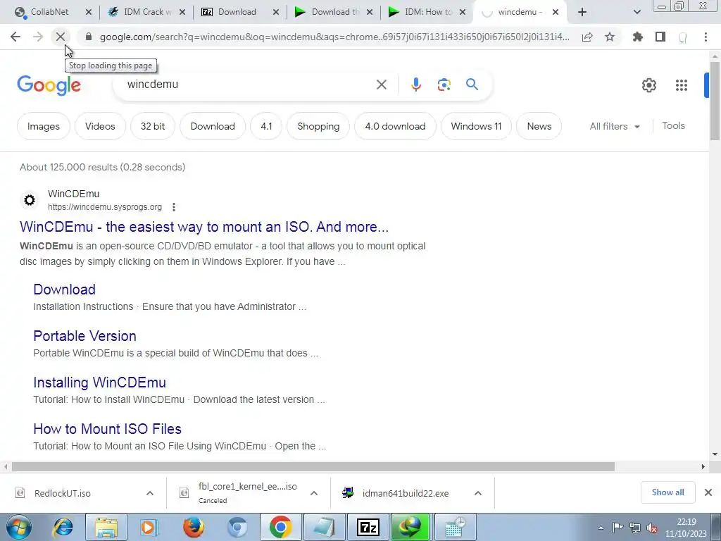Open Internet Download Manager in the taskbar
721x541 pixels.
click(410, 527)
